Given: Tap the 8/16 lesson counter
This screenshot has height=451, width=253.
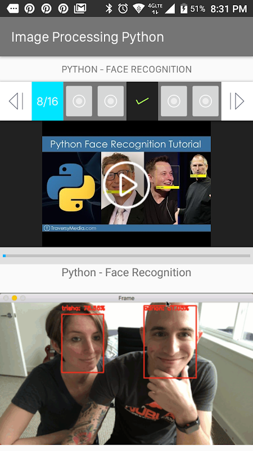Looking at the screenshot, I should [47, 101].
